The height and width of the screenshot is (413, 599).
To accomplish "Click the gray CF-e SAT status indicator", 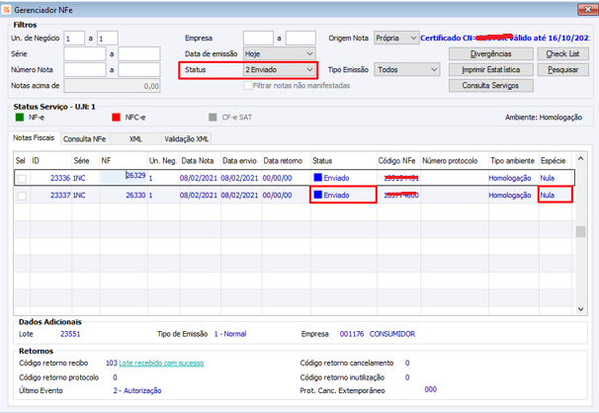I will coord(213,118).
